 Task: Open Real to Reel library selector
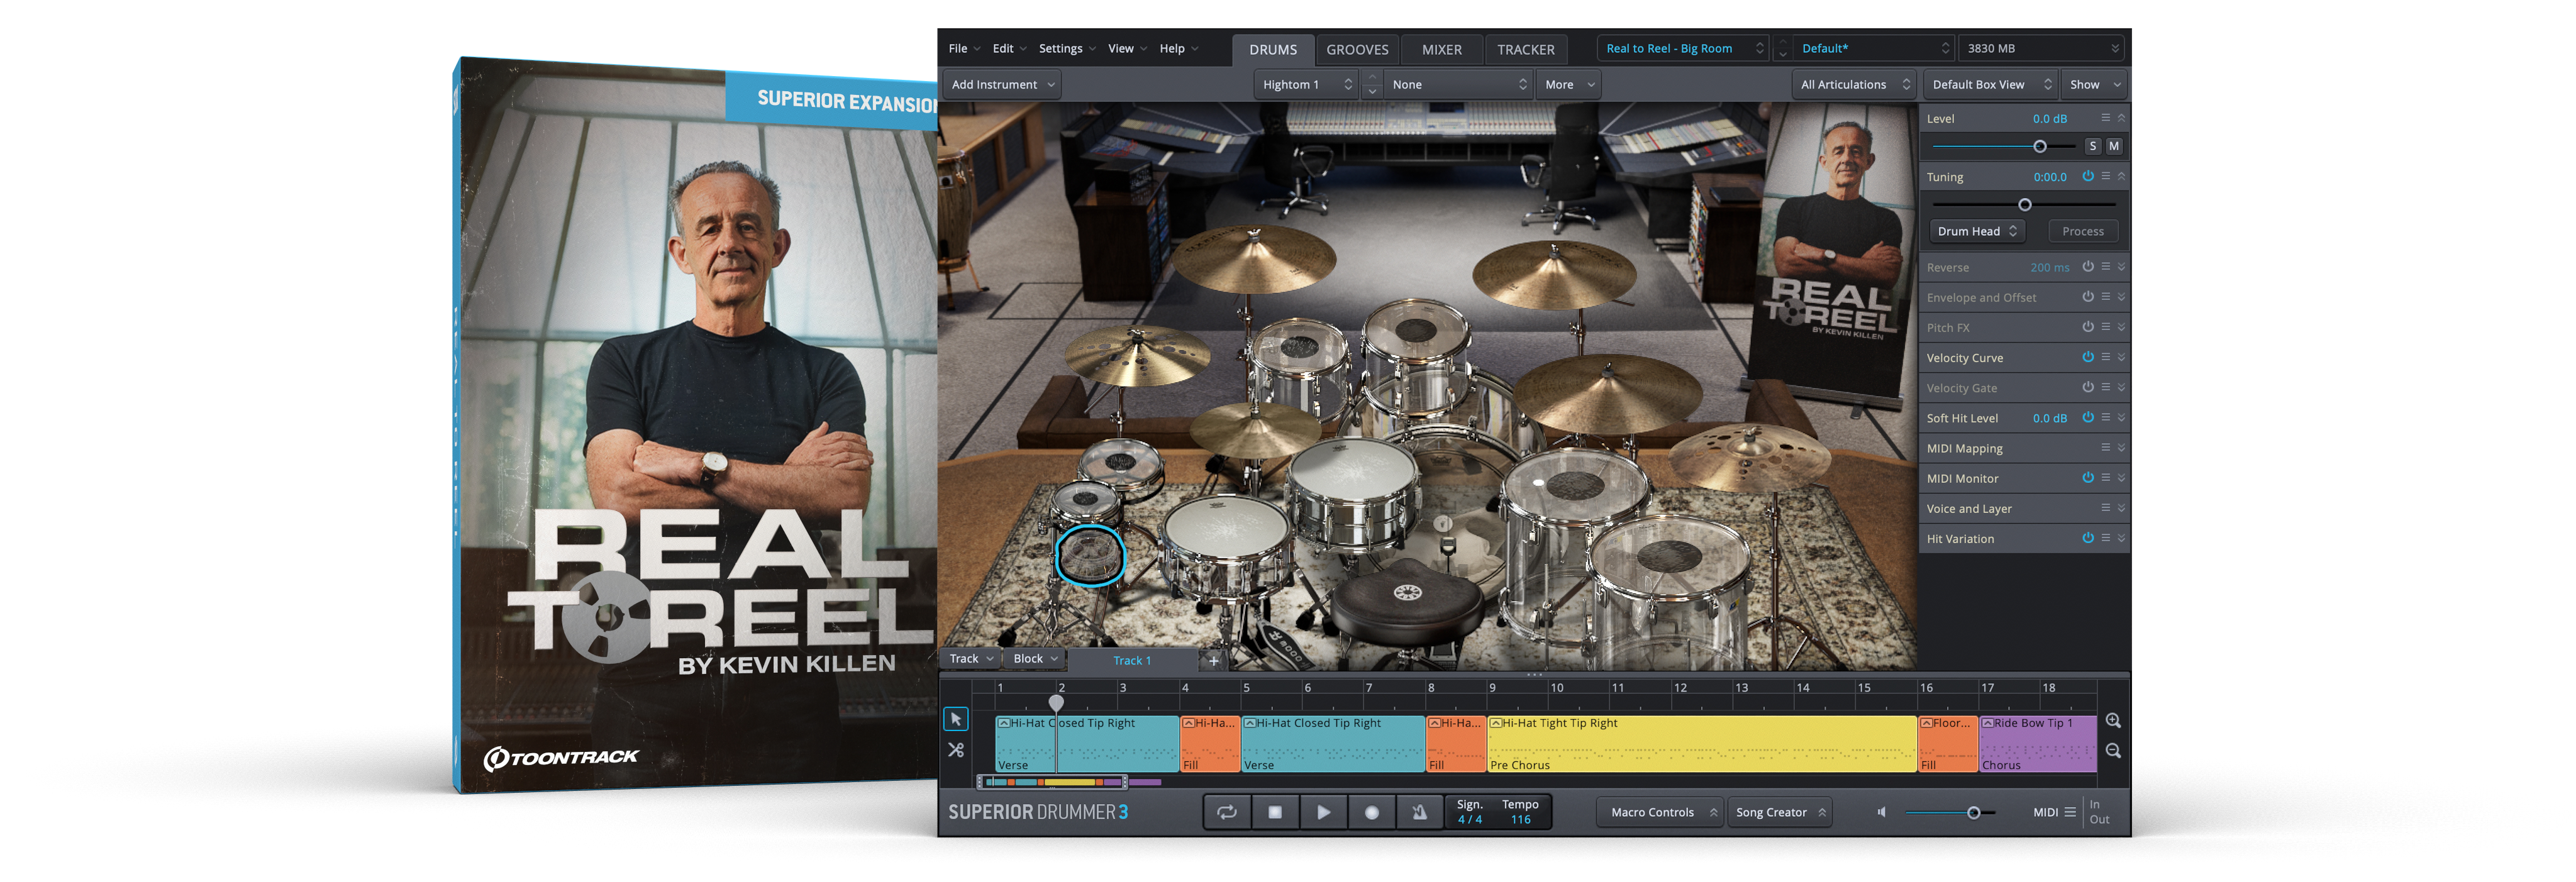point(1684,48)
